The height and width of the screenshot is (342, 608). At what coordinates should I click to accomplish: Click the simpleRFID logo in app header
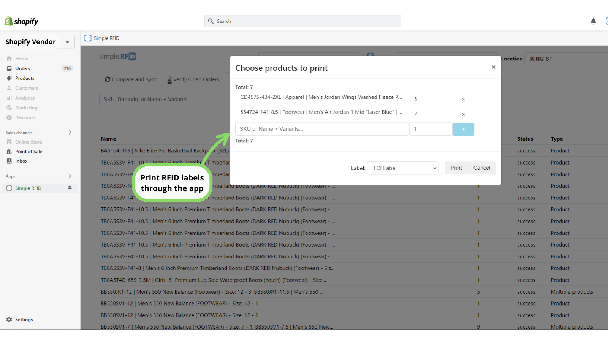117,57
